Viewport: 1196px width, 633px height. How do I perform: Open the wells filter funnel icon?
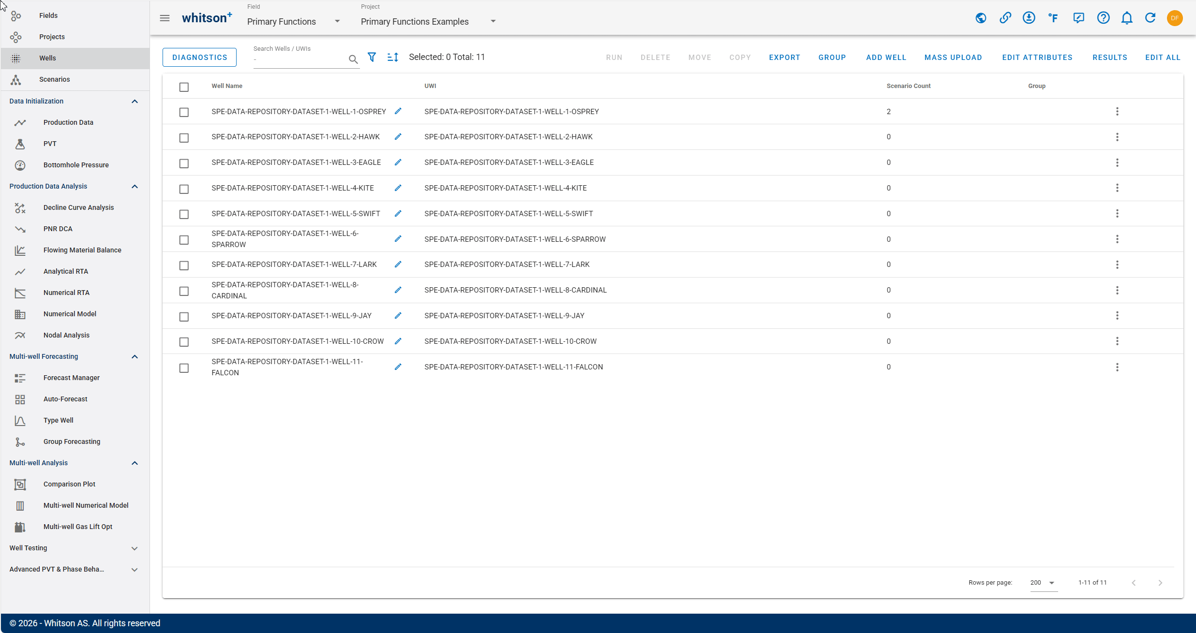click(x=372, y=57)
